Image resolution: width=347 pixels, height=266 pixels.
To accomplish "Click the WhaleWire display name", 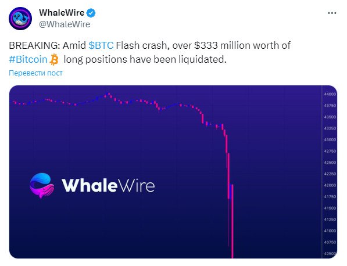I will (62, 13).
